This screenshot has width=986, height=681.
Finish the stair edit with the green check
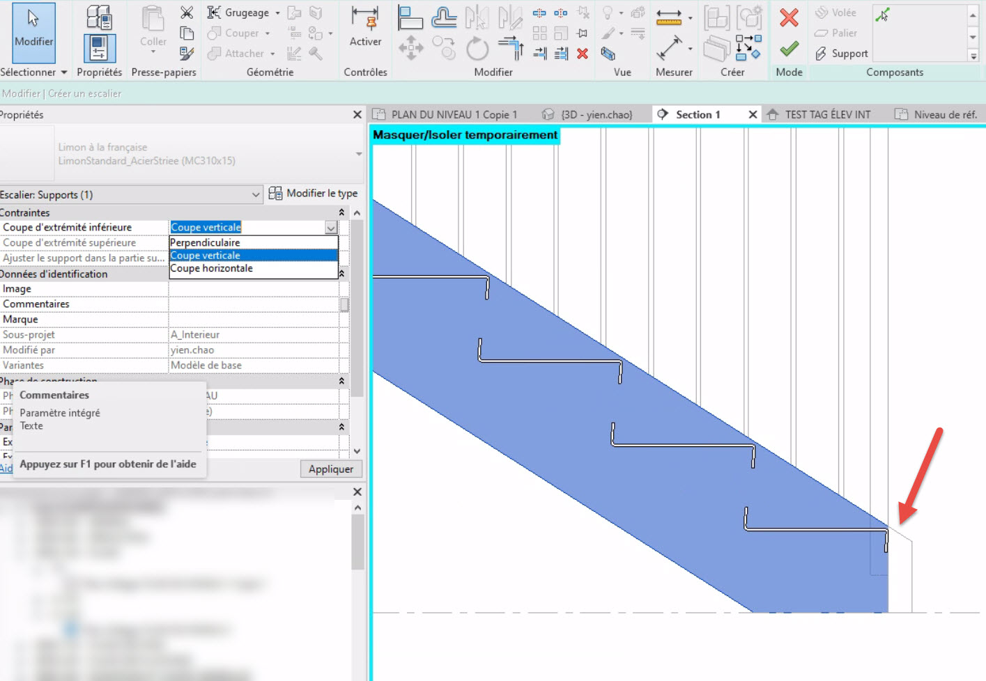click(x=788, y=49)
